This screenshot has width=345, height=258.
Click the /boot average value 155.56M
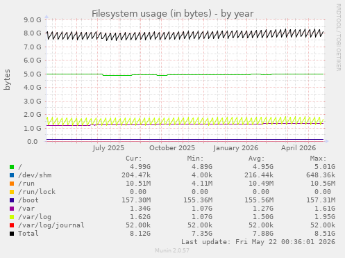click(x=259, y=200)
